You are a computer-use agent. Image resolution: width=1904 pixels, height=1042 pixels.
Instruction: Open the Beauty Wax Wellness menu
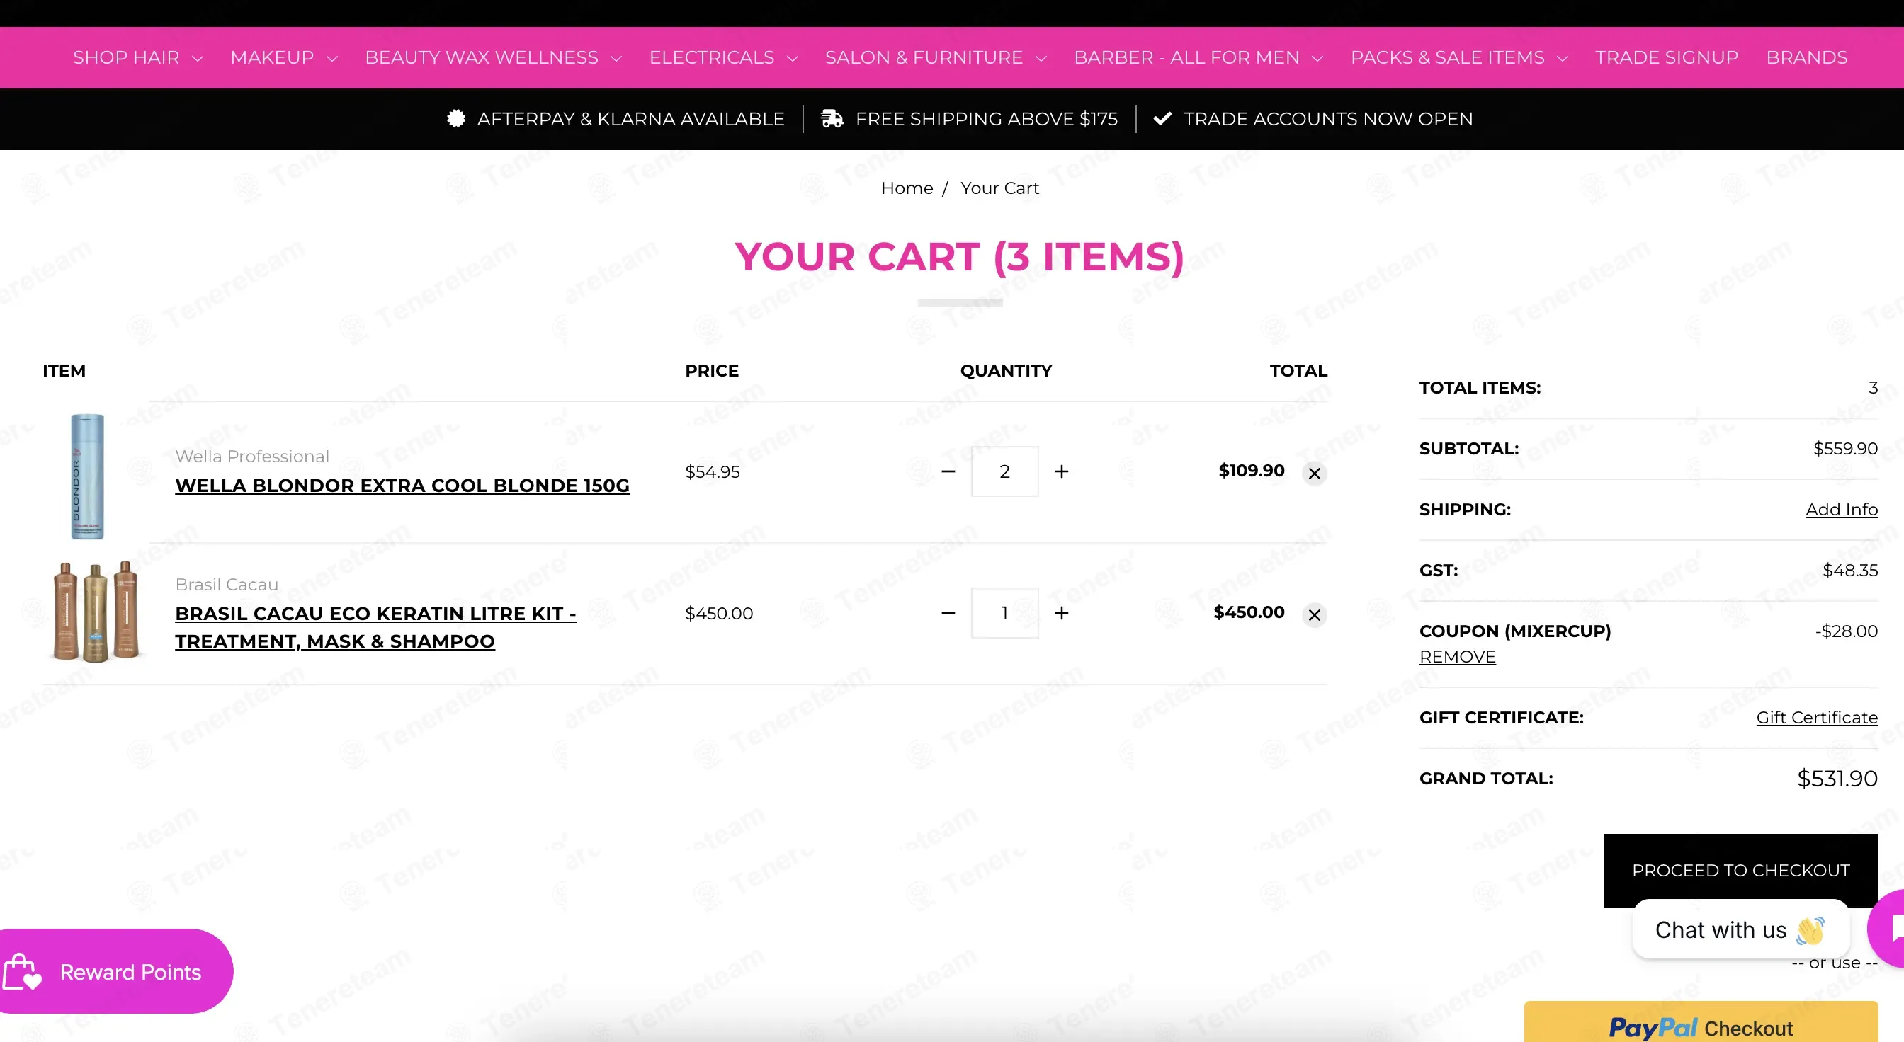pyautogui.click(x=481, y=57)
